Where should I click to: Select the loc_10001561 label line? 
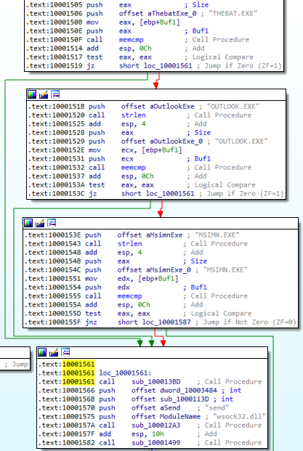click(125, 373)
